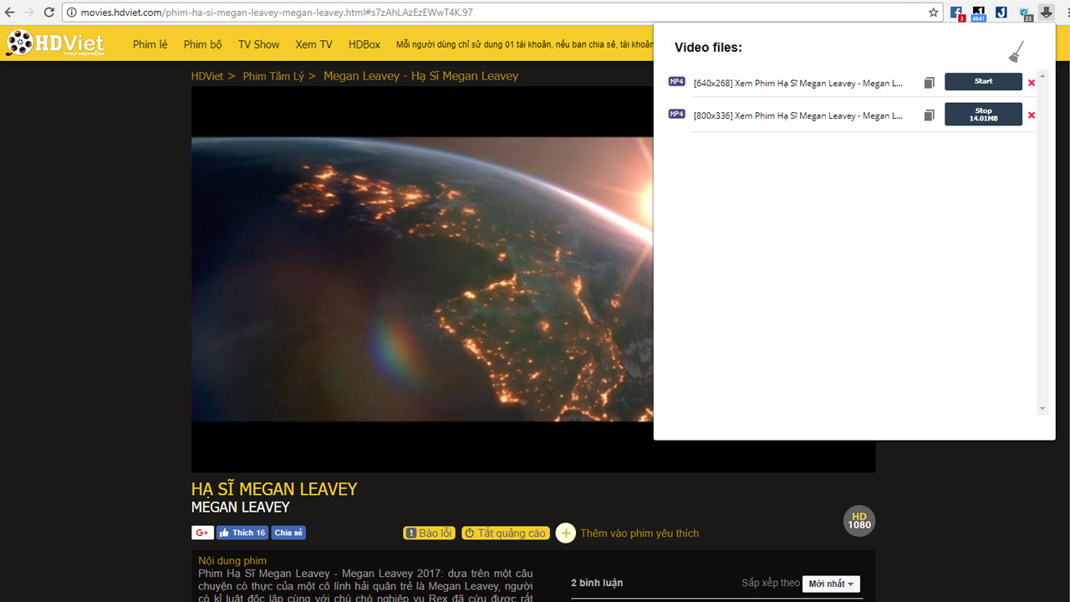1070x602 pixels.
Task: Turn off ads with Tắt quảng cáo
Action: (x=505, y=533)
